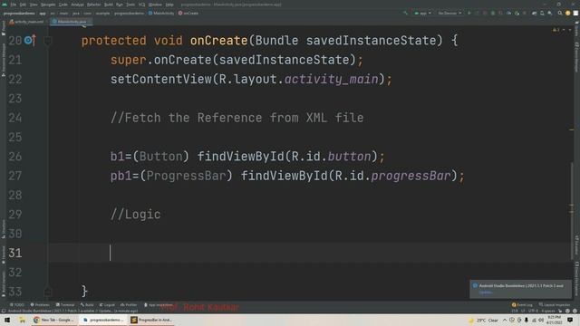Screen dimensions: 580x326
Task: Click Update link in Android Studio notification
Action: (486, 292)
